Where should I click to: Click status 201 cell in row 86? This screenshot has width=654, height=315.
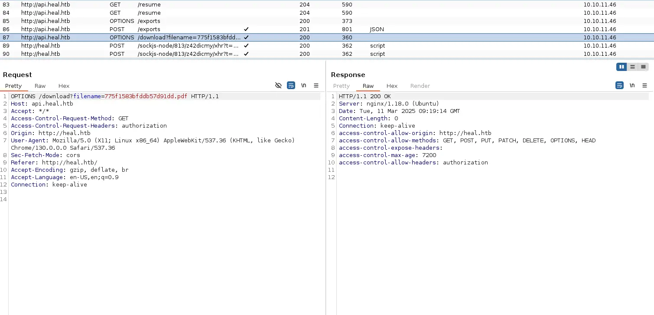(x=304, y=29)
